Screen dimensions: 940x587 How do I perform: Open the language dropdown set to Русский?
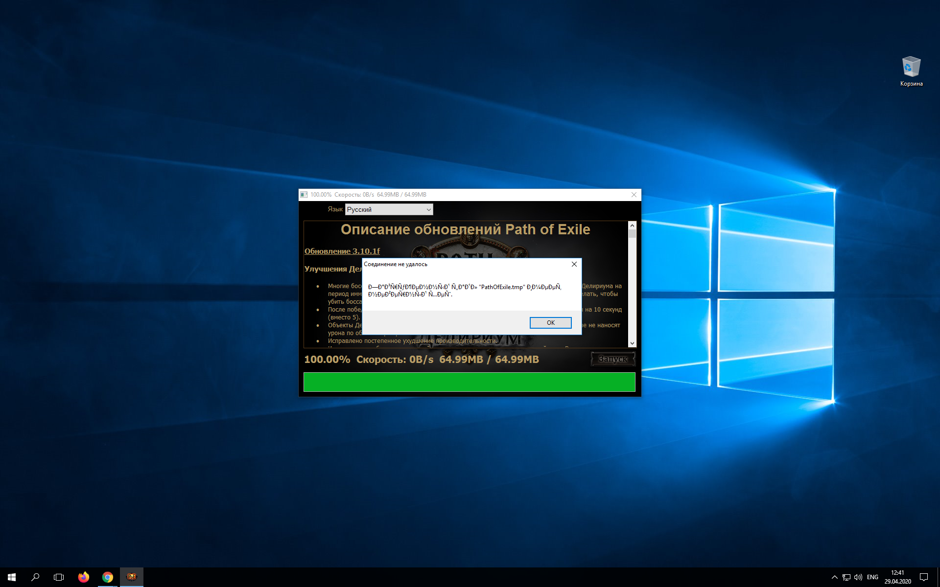pos(389,209)
